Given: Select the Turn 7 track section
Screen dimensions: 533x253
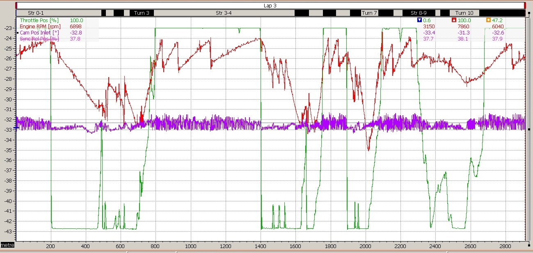Looking at the screenshot, I should (369, 13).
